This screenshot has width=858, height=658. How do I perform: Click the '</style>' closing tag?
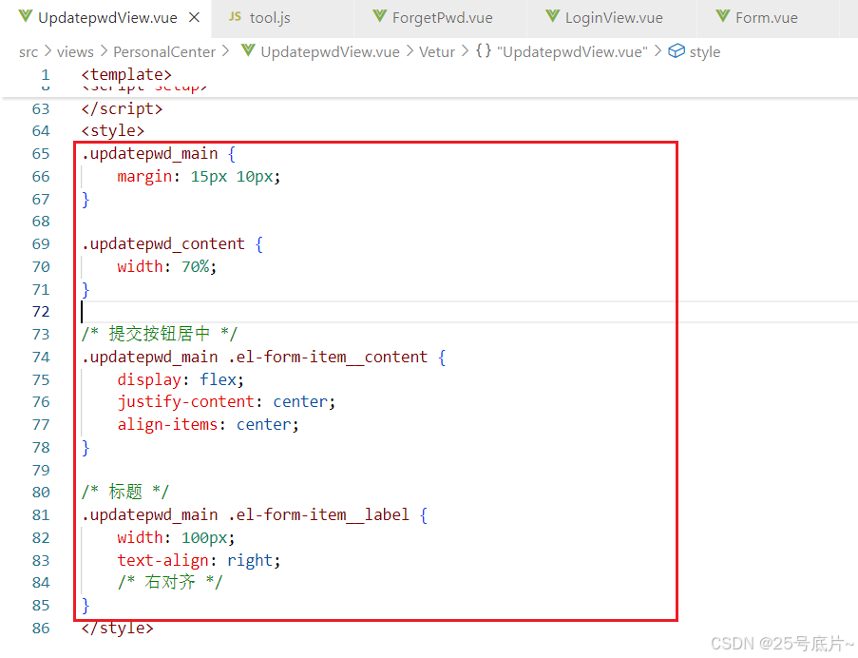click(x=117, y=628)
